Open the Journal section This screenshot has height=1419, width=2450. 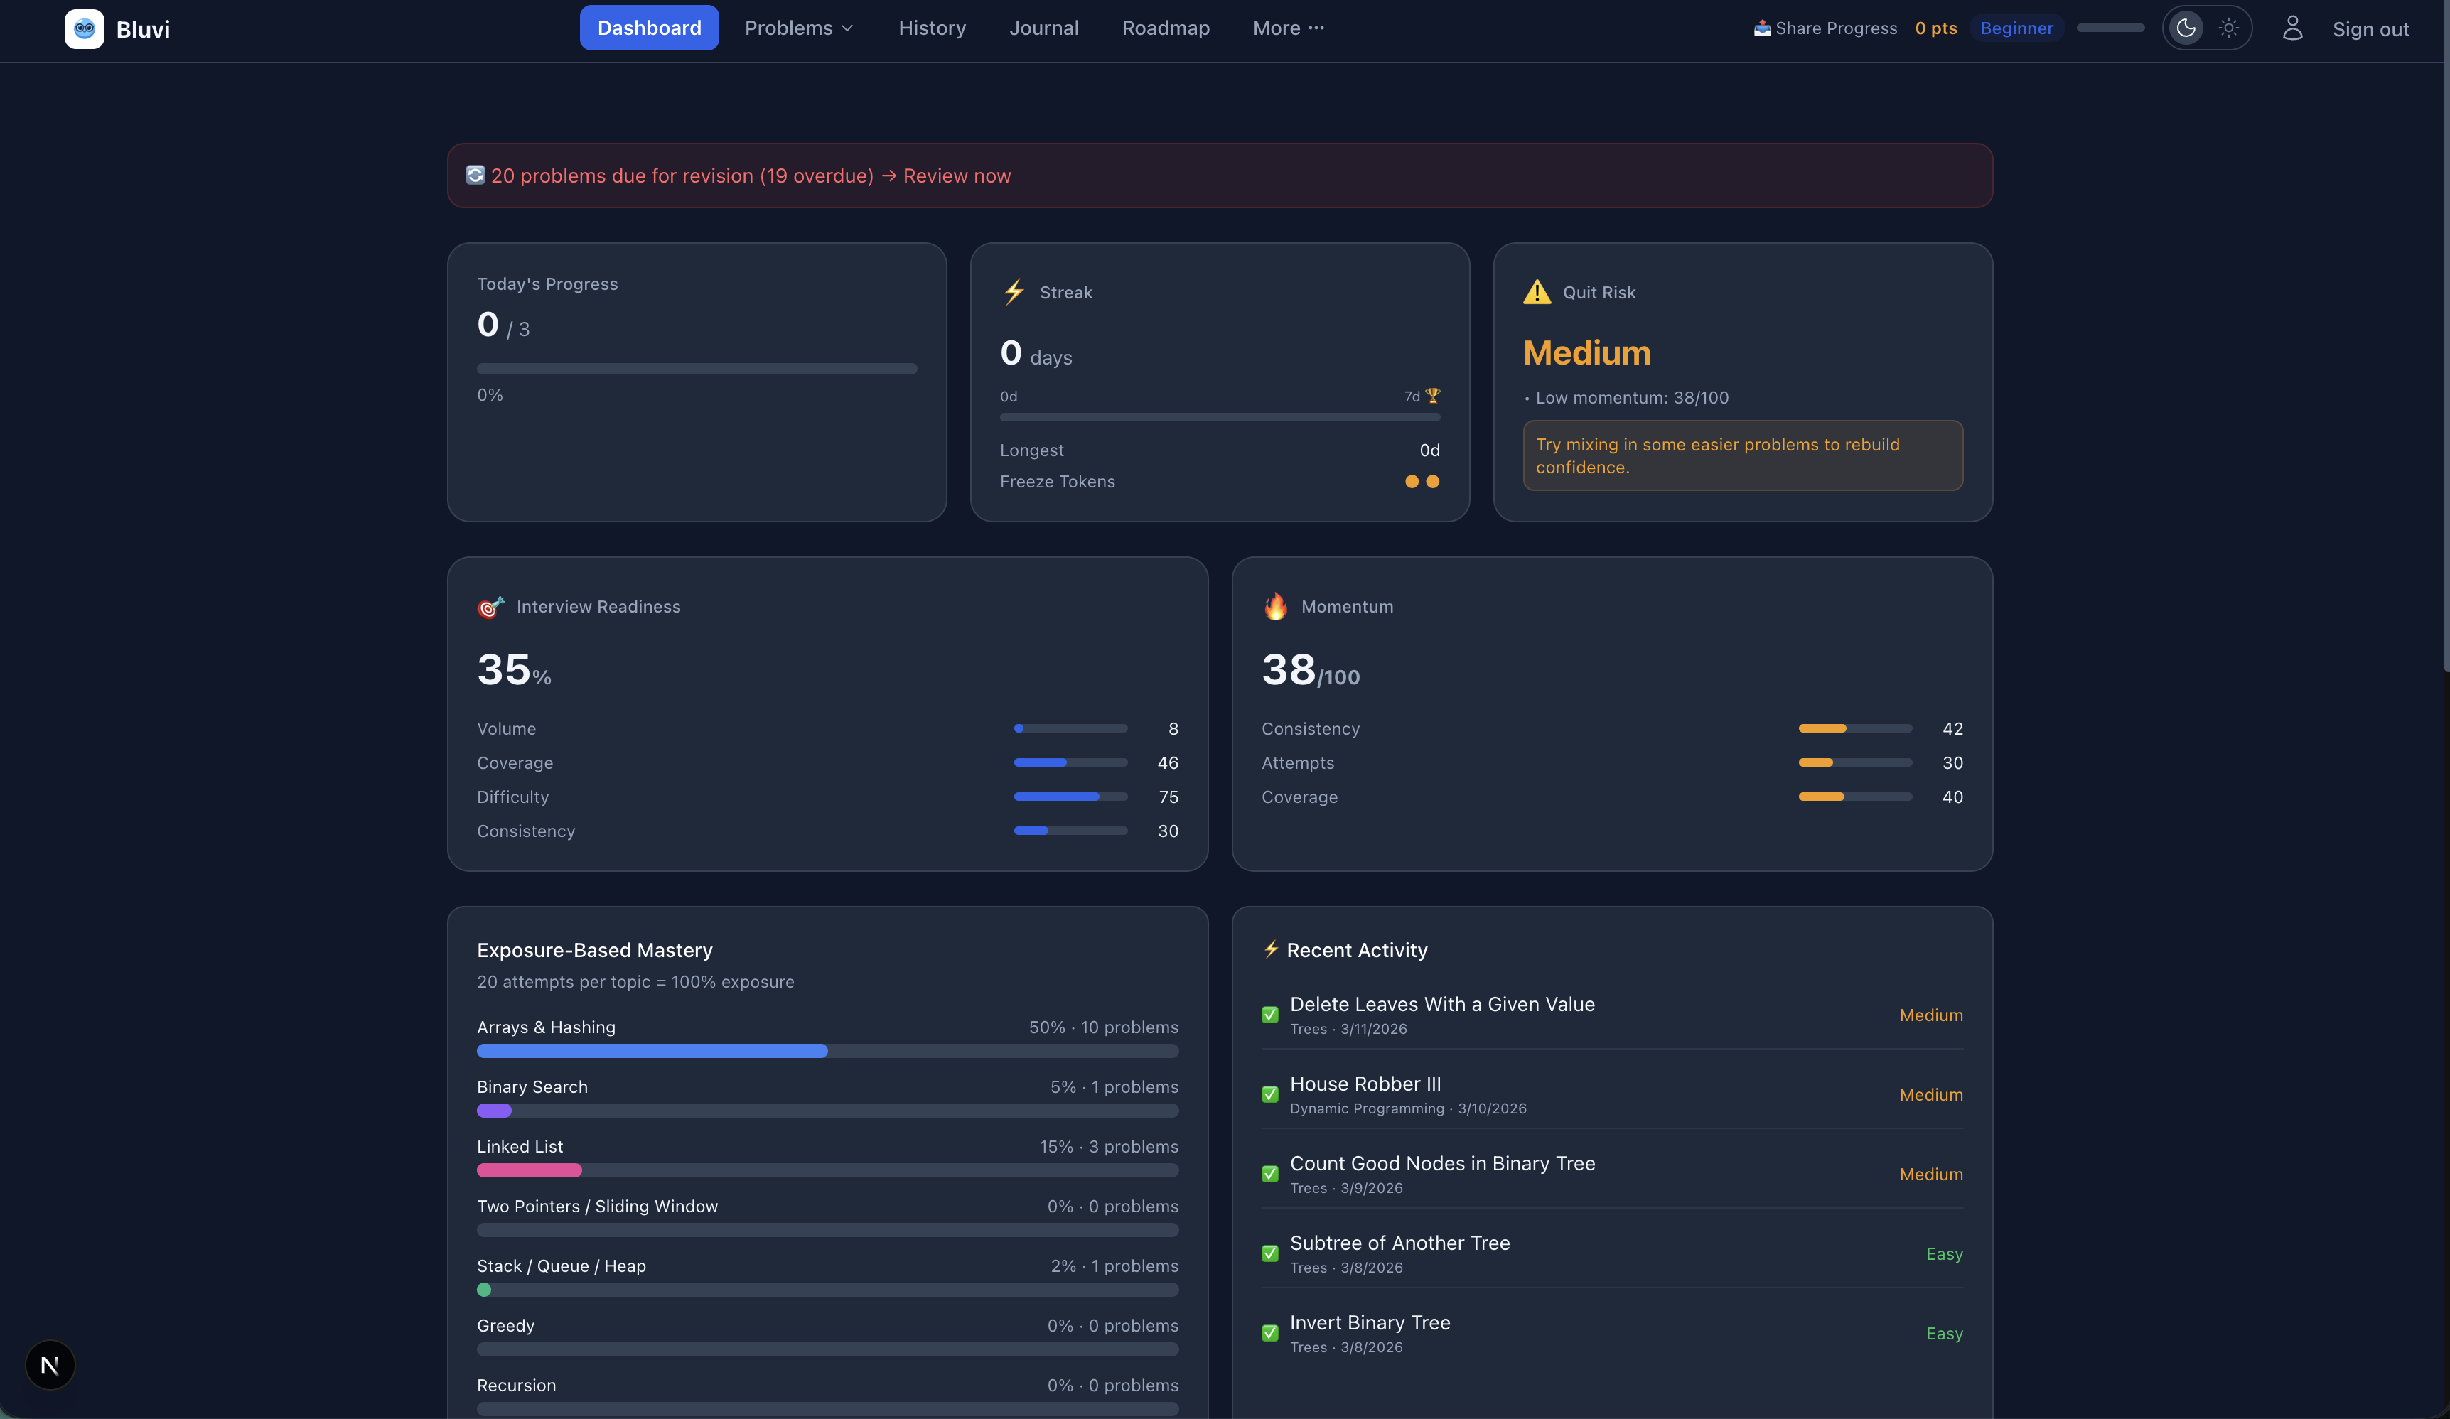[1044, 27]
